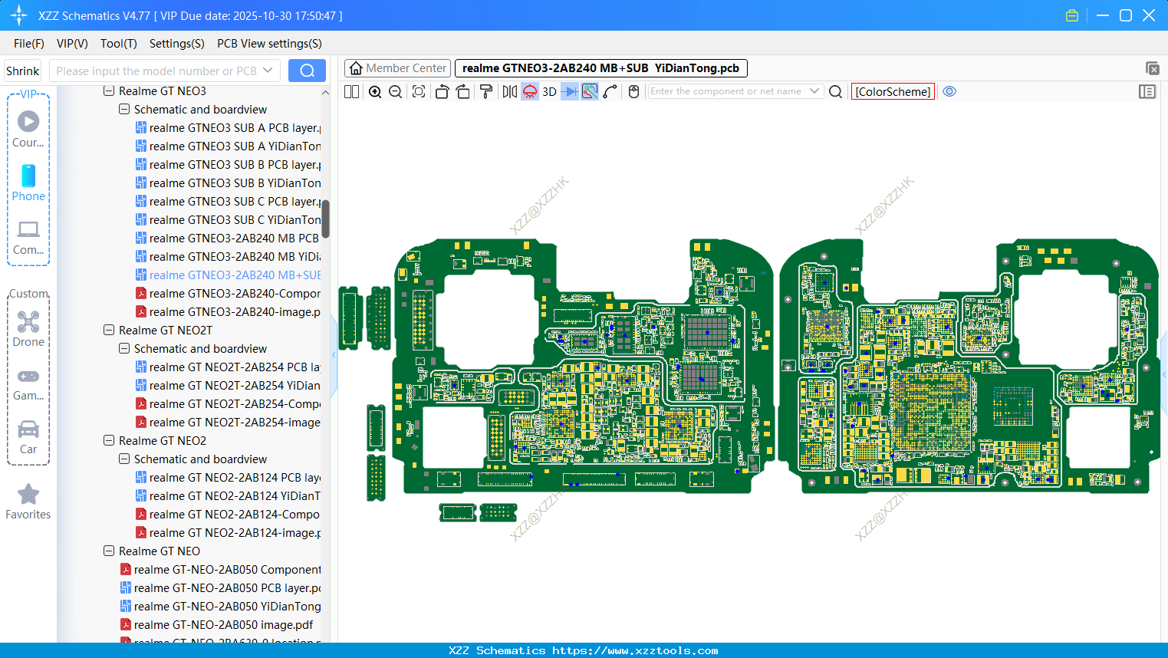Click the fit-to-screen icon
The height and width of the screenshot is (658, 1168).
pos(419,92)
